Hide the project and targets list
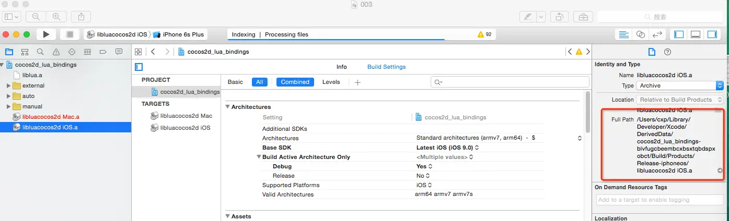The image size is (729, 221). (138, 67)
